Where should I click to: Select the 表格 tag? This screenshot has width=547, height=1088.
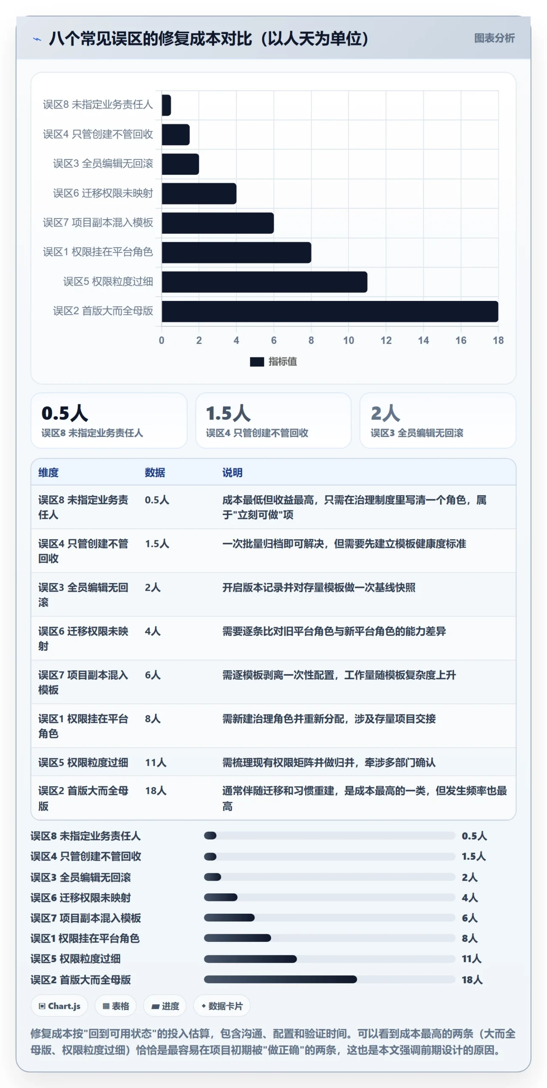pos(116,1006)
